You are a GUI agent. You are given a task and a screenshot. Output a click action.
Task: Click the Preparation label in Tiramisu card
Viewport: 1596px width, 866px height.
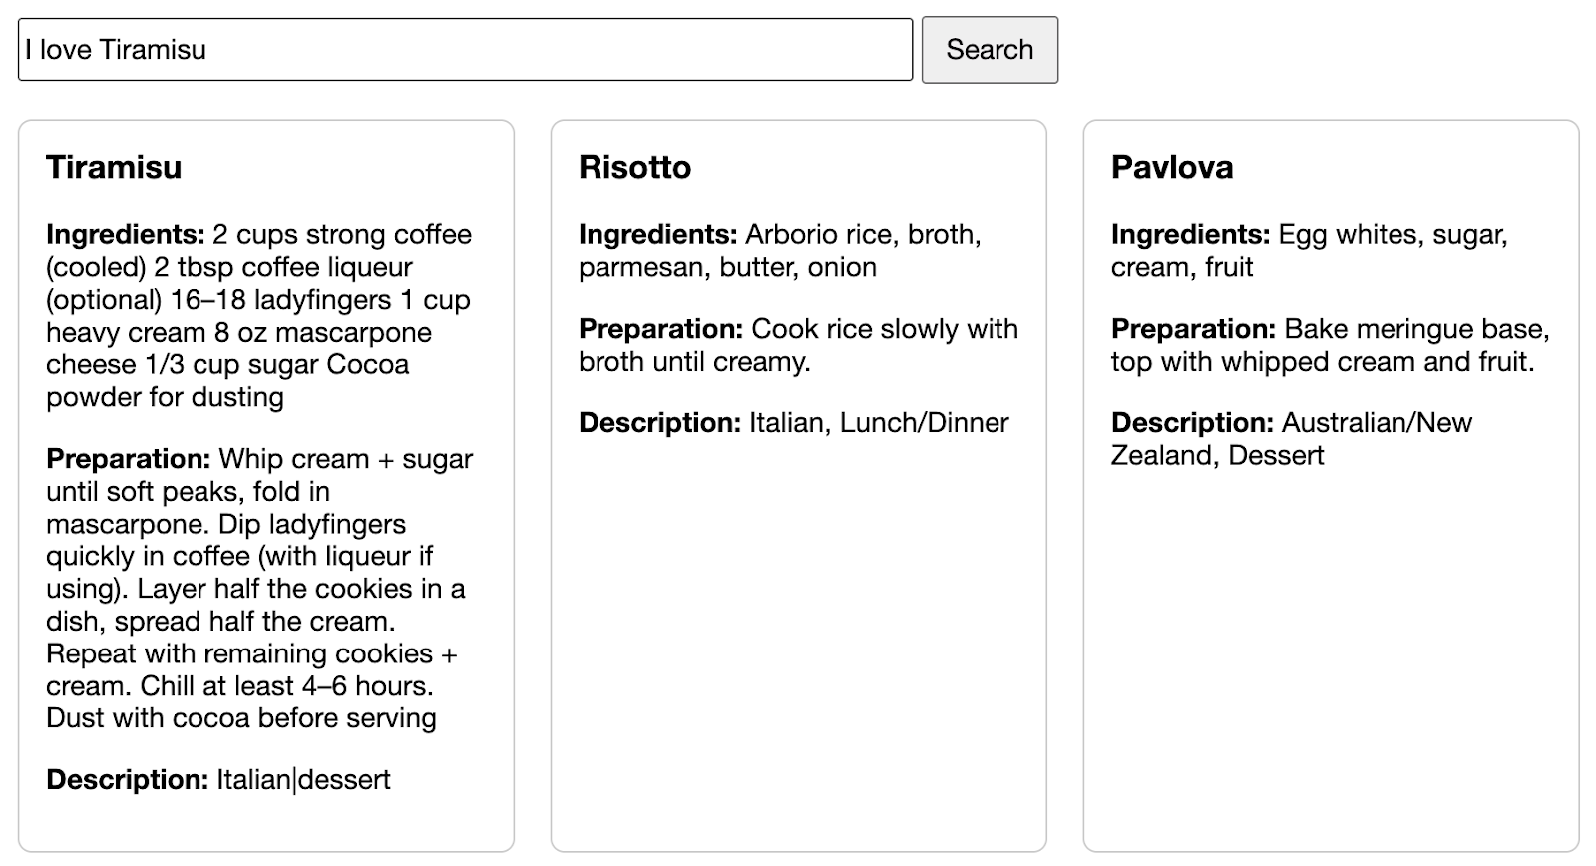coord(128,459)
